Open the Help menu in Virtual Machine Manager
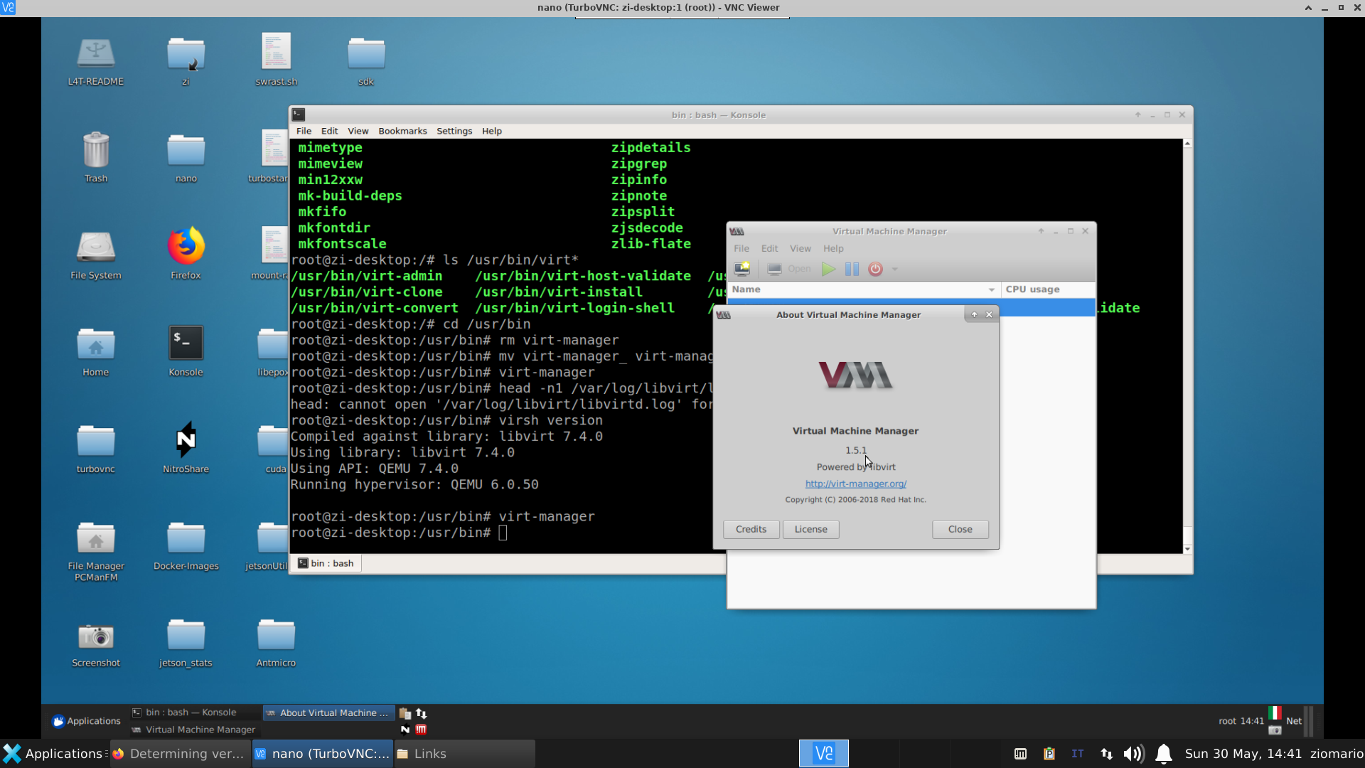This screenshot has height=768, width=1365. (x=833, y=248)
